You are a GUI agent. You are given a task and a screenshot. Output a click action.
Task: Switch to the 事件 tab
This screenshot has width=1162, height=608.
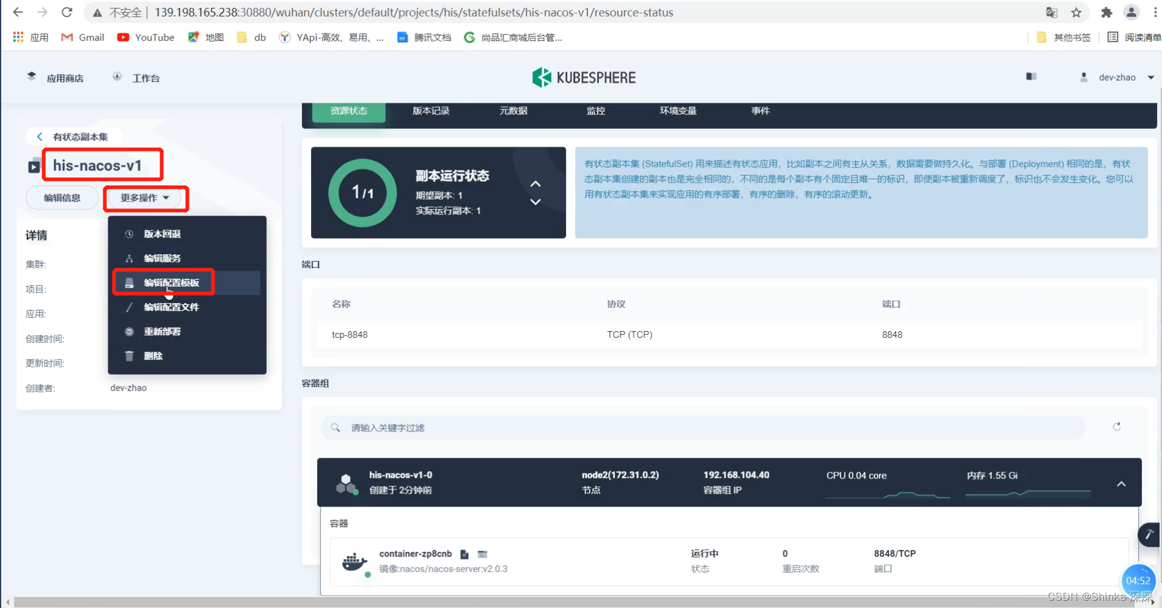pos(760,111)
